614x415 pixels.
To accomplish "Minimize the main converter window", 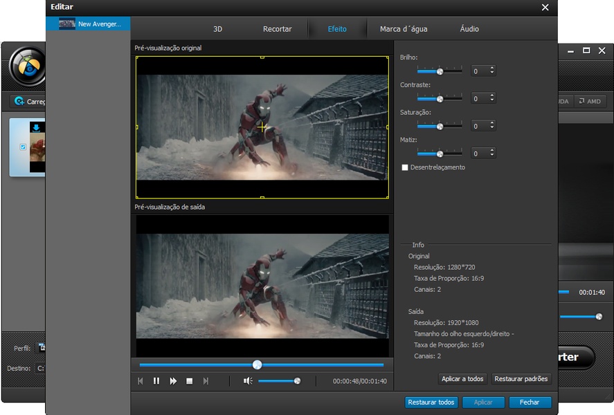I will [x=570, y=51].
